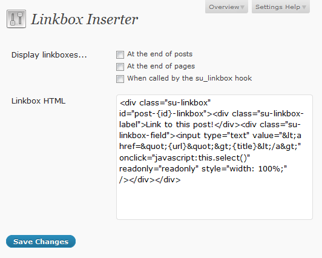This screenshot has height=258, width=322.
Task: Click the 'Display linkboxes...' label
Action: (x=49, y=55)
